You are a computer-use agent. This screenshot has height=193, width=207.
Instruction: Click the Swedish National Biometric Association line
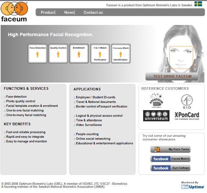coord(53,187)
